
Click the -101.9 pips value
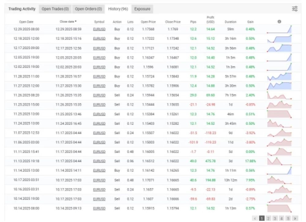pos(193,142)
